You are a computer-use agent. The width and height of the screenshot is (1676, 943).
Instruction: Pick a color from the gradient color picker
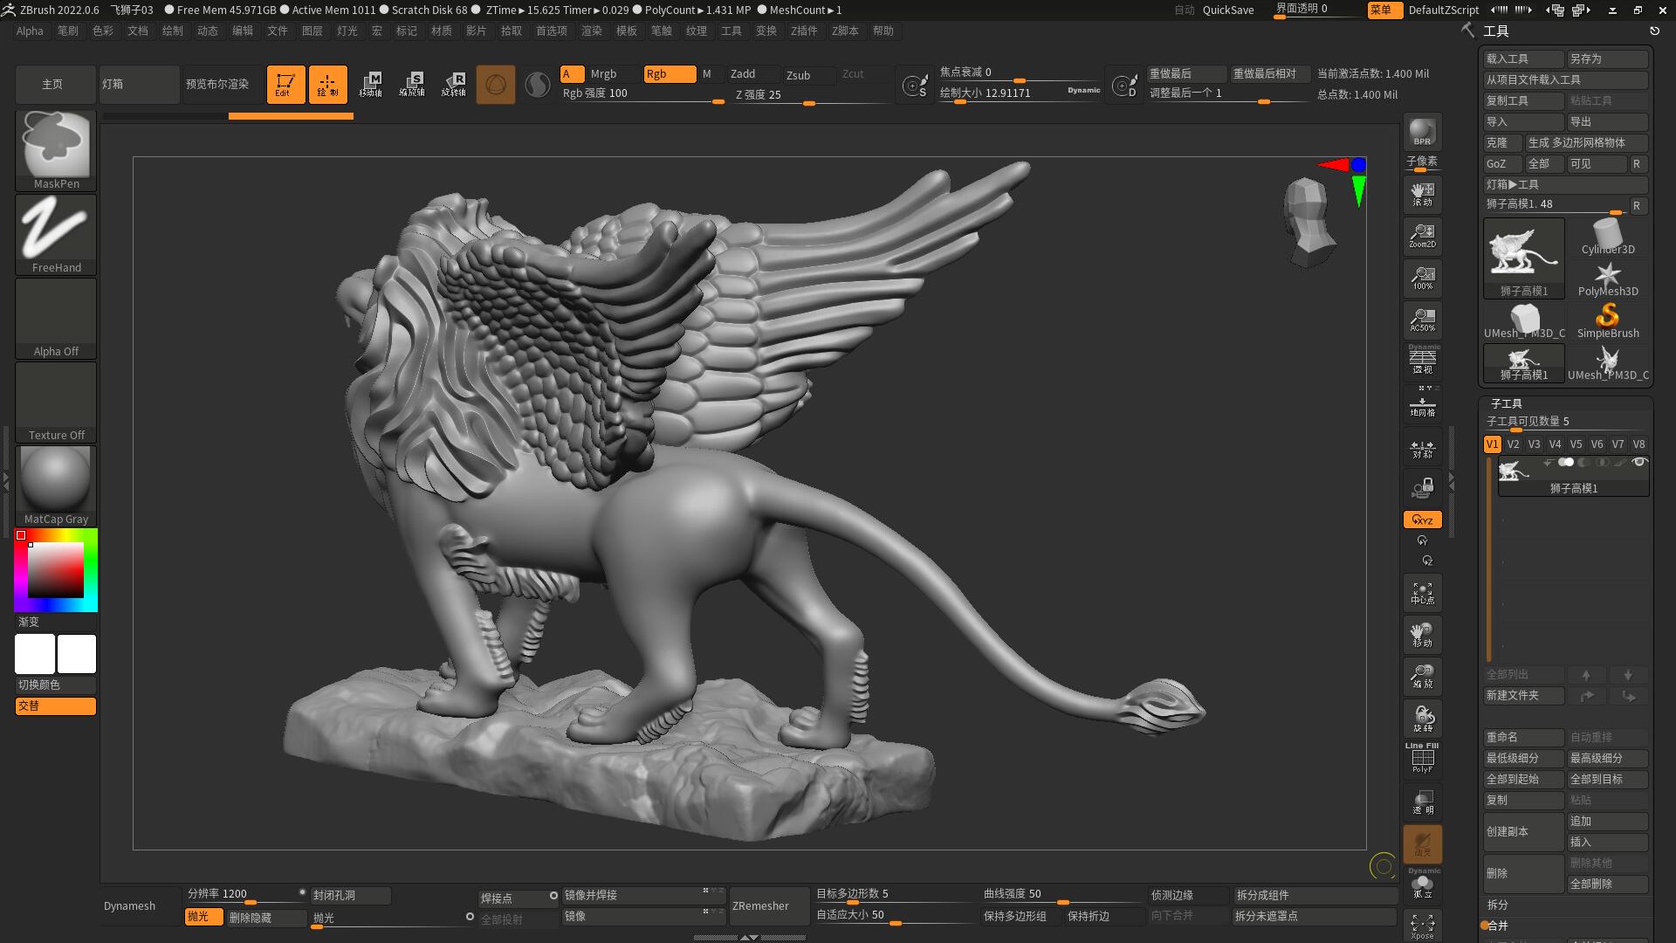55,569
